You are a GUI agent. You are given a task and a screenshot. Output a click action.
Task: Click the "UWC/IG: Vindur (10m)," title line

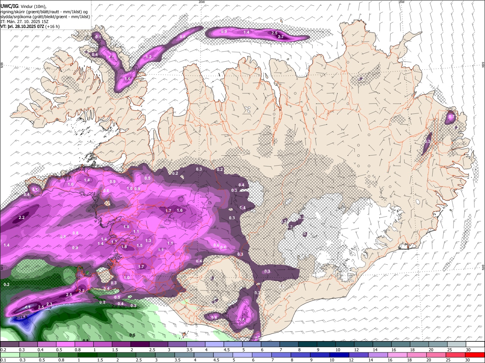(x=23, y=6)
